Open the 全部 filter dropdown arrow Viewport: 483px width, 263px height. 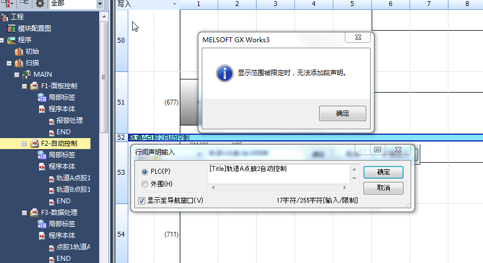(x=100, y=4)
